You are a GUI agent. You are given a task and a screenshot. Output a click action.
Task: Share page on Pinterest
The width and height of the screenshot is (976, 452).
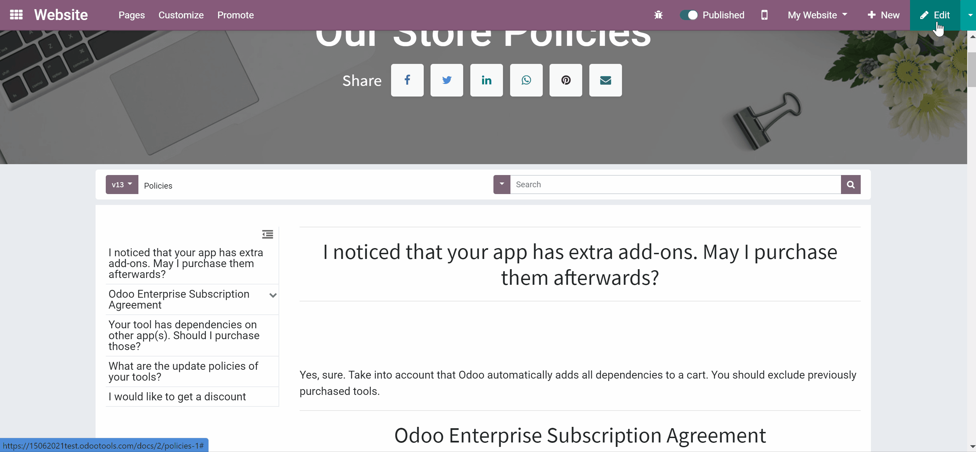click(566, 80)
